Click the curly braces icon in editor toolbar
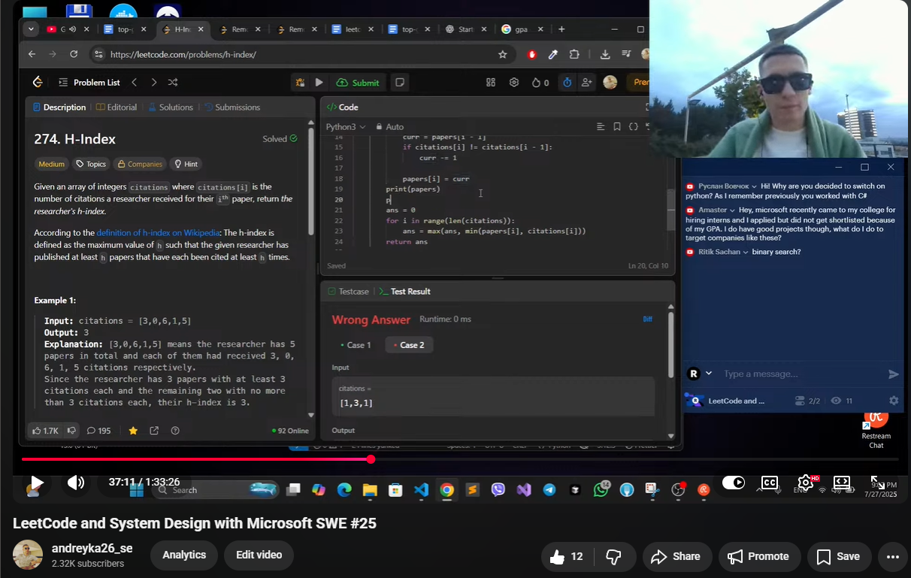 (x=634, y=127)
